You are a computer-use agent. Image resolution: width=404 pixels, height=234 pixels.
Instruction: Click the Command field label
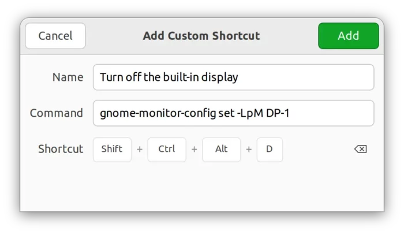57,113
